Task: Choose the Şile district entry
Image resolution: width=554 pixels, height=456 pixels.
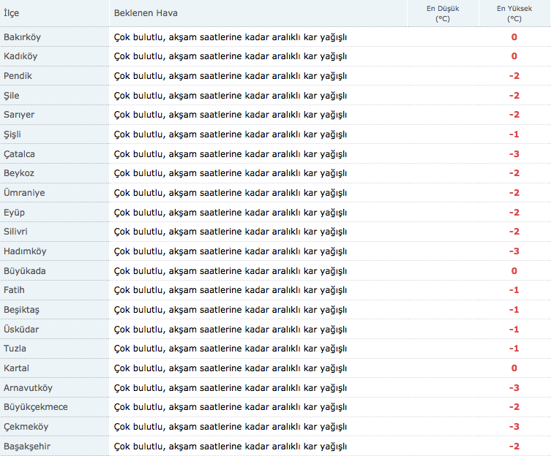Action: click(x=12, y=96)
